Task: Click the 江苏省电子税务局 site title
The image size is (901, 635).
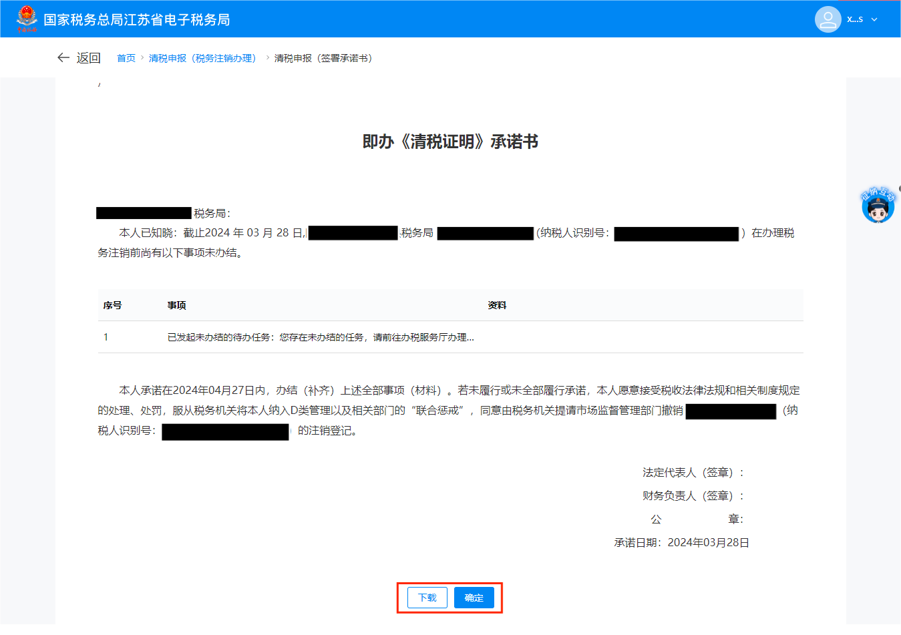Action: (x=137, y=20)
